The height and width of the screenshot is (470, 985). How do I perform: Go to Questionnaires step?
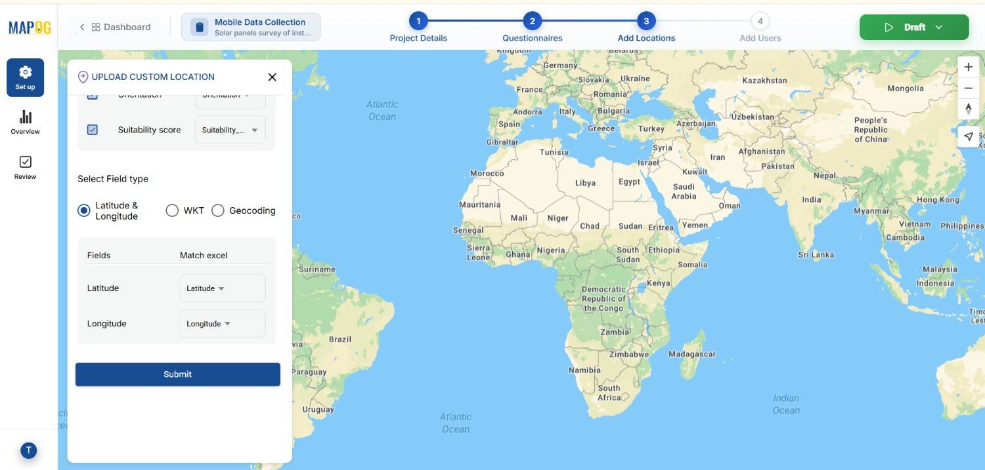click(x=532, y=22)
